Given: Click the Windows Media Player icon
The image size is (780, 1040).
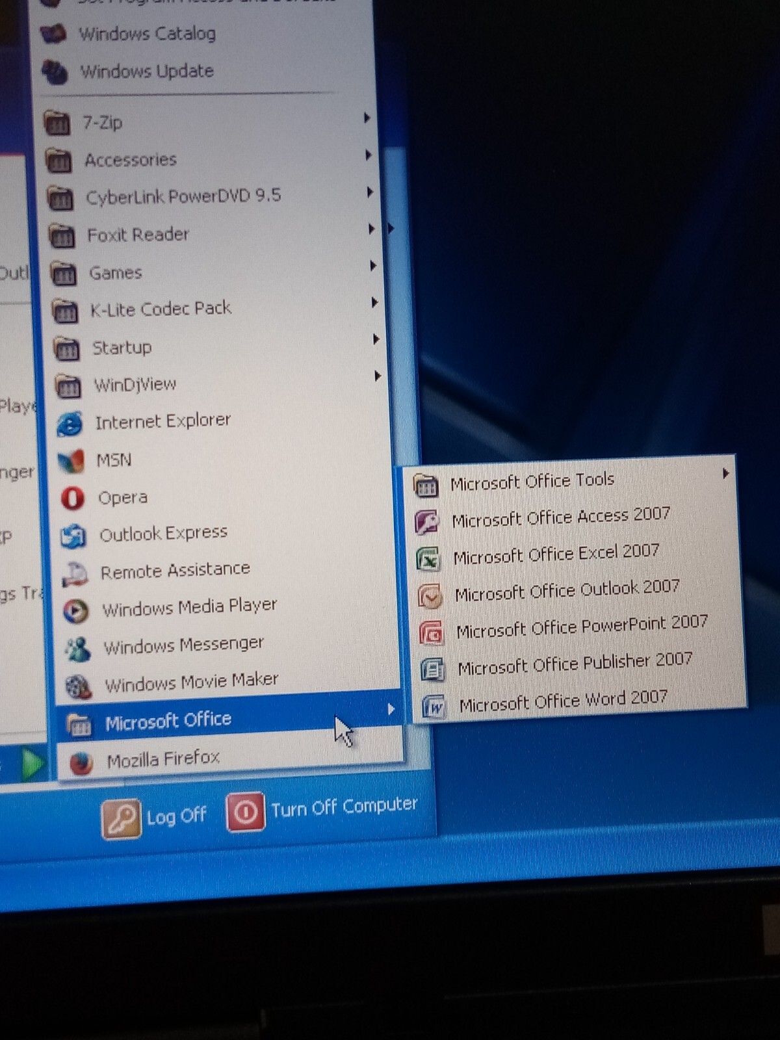Looking at the screenshot, I should point(76,611).
